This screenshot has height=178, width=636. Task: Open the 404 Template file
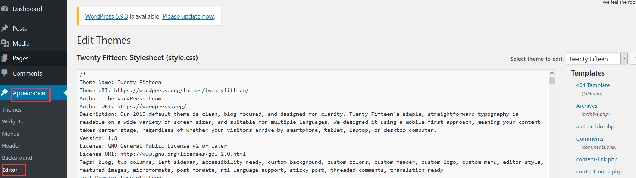[x=593, y=85]
